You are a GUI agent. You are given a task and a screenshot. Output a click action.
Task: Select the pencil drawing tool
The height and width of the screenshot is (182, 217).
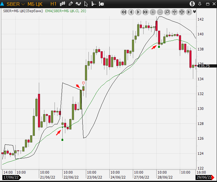coord(70,4)
